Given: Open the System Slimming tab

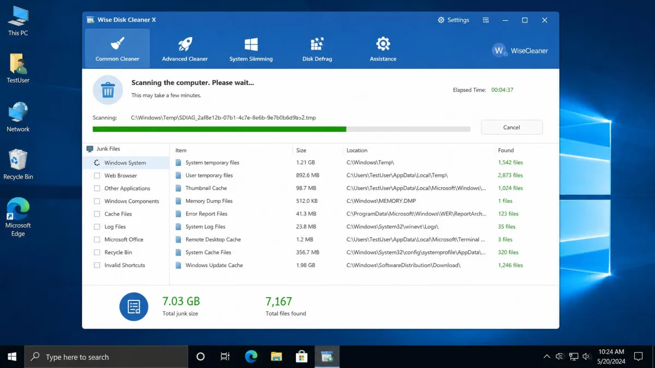Looking at the screenshot, I should 251,49.
